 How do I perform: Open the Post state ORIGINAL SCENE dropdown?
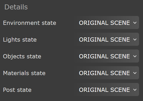tap(108, 89)
